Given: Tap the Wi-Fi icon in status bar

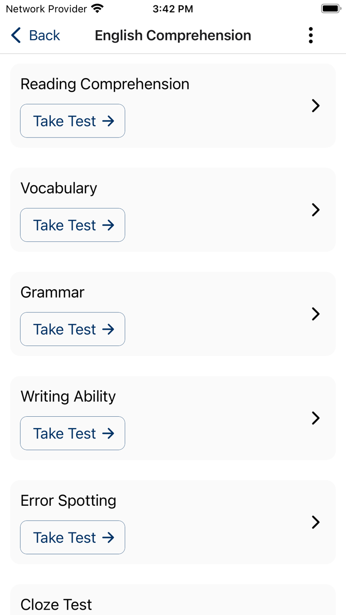Looking at the screenshot, I should 97,8.
